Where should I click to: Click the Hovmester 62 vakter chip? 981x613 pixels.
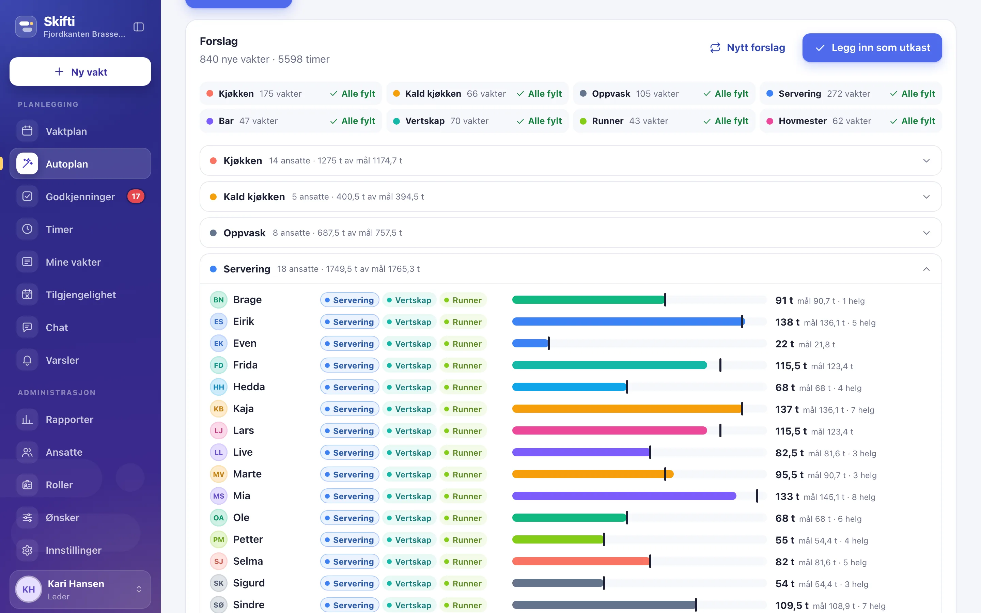(851, 121)
